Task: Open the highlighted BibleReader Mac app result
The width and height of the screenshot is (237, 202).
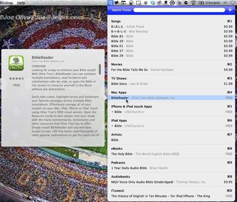Action: (x=171, y=98)
